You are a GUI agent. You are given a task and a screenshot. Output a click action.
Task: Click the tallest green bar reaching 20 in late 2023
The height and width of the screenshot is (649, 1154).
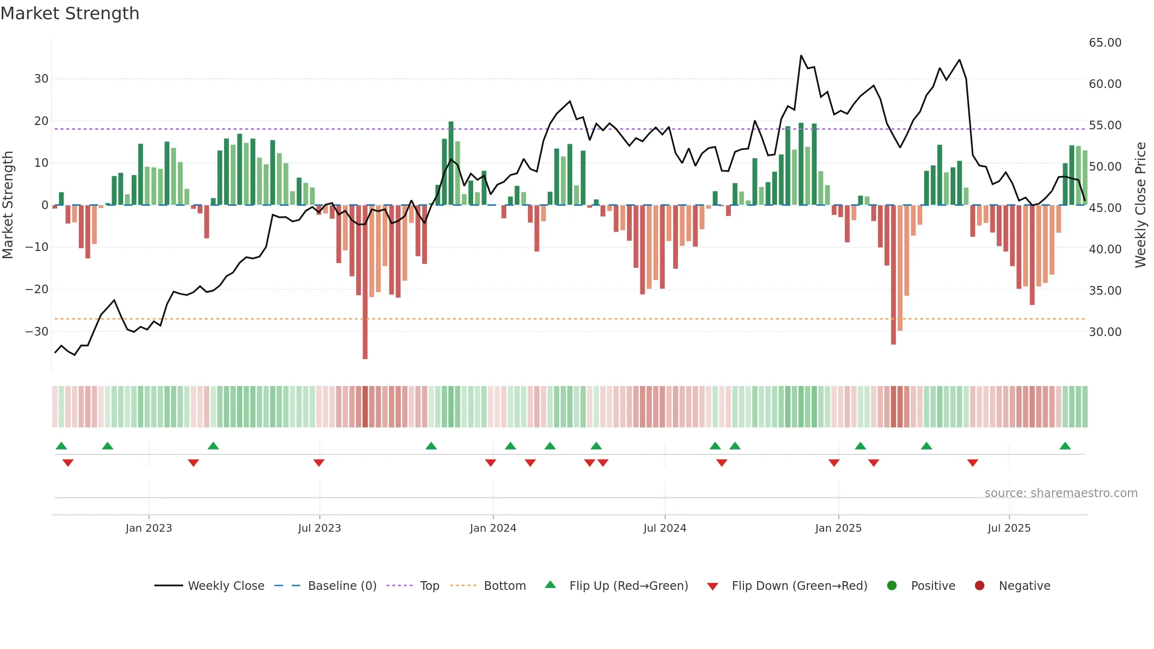point(451,163)
